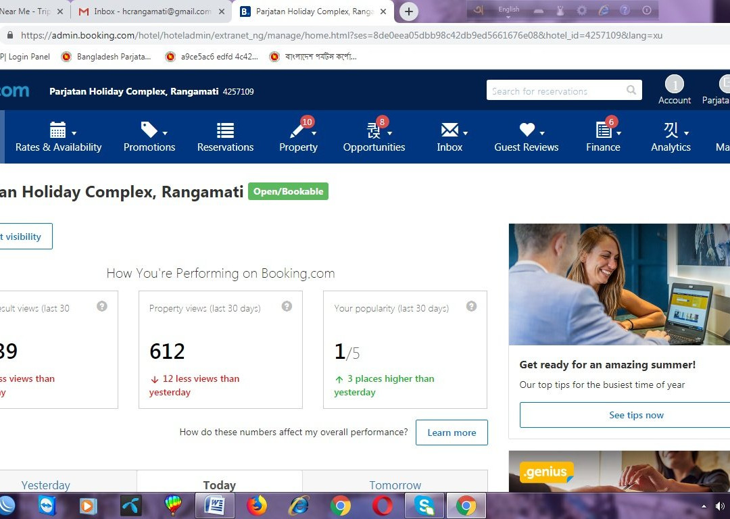730x519 pixels.
Task: Click the Learn more button
Action: point(452,432)
